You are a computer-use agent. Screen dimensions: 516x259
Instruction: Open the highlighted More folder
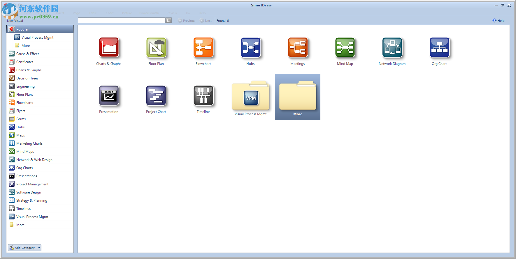[298, 97]
